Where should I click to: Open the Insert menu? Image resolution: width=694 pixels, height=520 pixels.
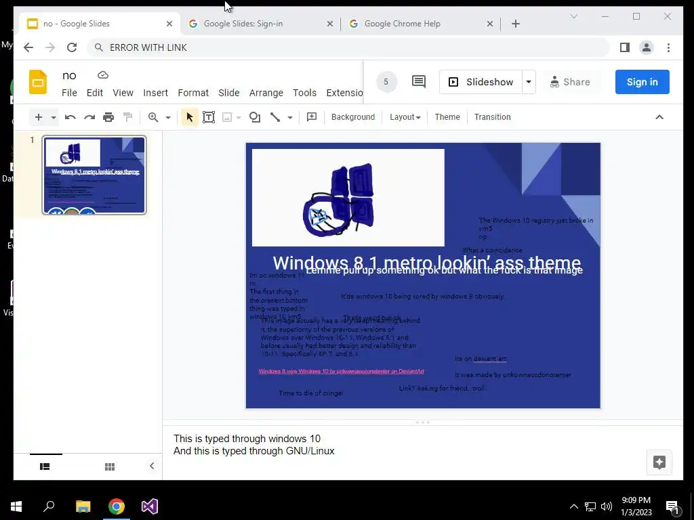coord(155,93)
